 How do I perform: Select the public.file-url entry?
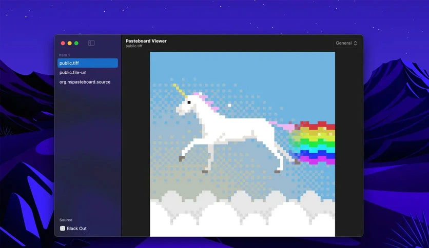point(88,72)
